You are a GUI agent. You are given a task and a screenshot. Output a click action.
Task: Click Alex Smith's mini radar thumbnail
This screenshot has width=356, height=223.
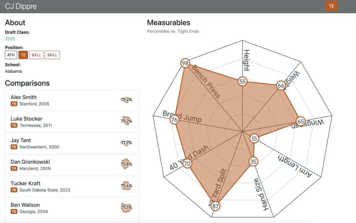(126, 100)
